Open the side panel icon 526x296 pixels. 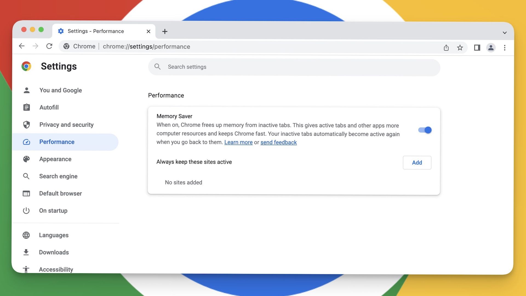click(x=477, y=47)
